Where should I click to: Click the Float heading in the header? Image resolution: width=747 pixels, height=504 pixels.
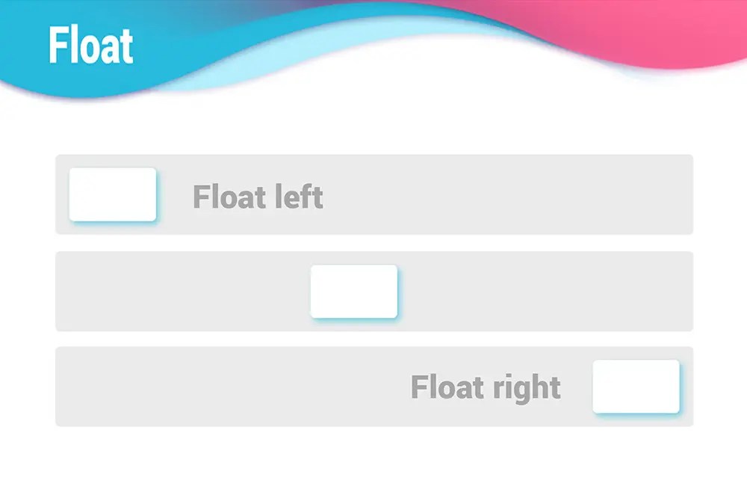click(90, 45)
